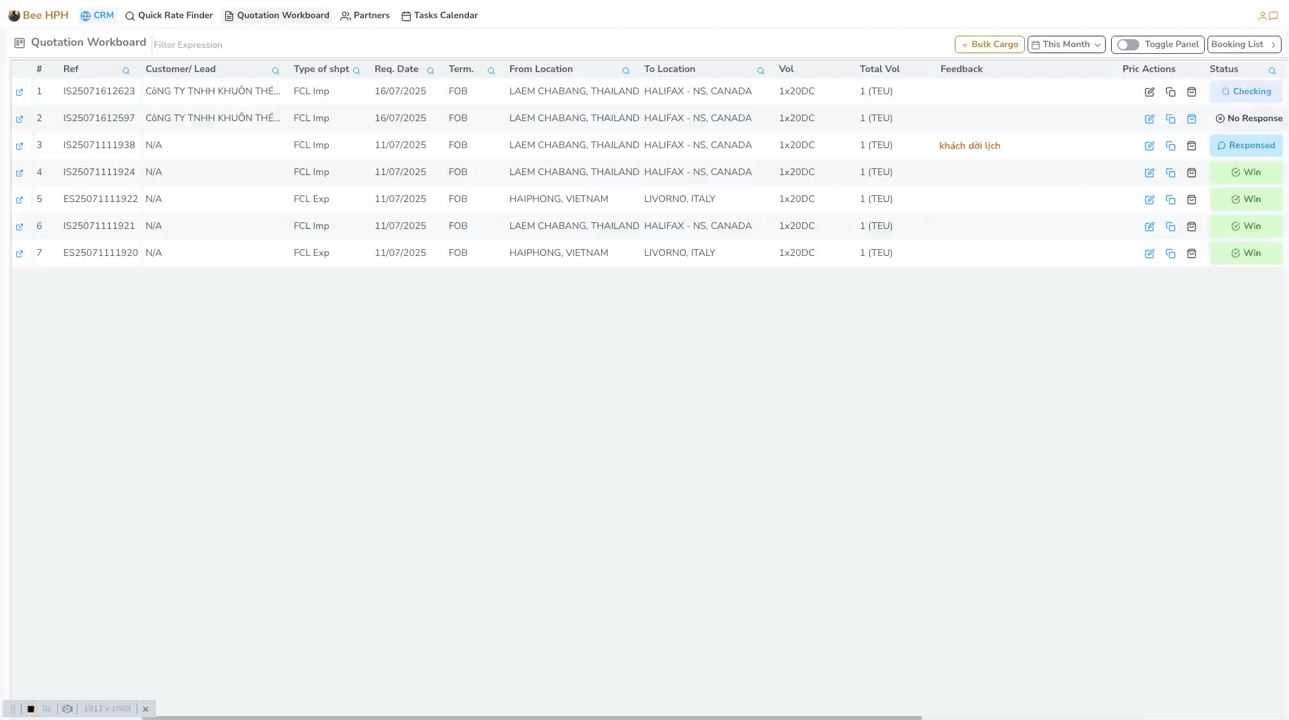1289x720 pixels.
Task: Click the copy icon in row 3
Action: pyautogui.click(x=1170, y=146)
